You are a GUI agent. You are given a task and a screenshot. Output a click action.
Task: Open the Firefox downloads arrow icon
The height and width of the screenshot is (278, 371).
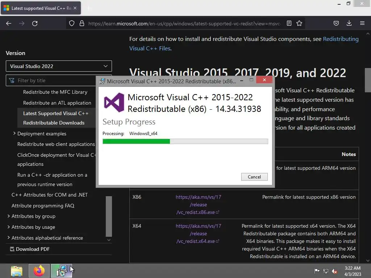(349, 23)
